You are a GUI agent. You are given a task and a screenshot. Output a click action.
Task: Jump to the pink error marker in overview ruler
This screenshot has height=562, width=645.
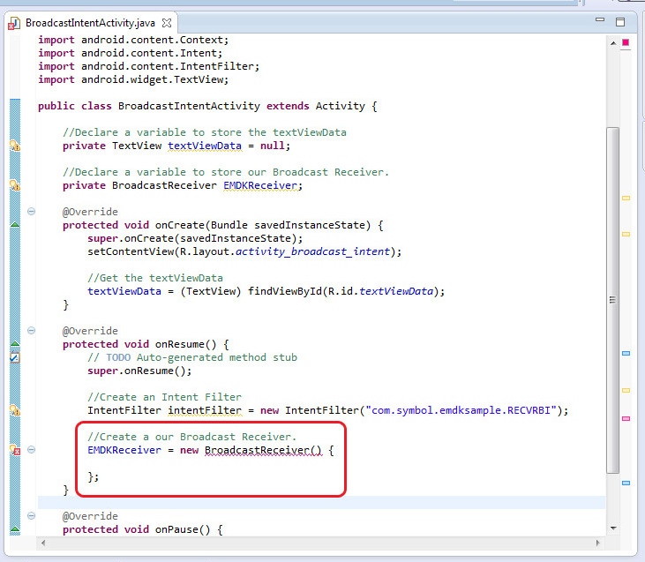[x=626, y=418]
